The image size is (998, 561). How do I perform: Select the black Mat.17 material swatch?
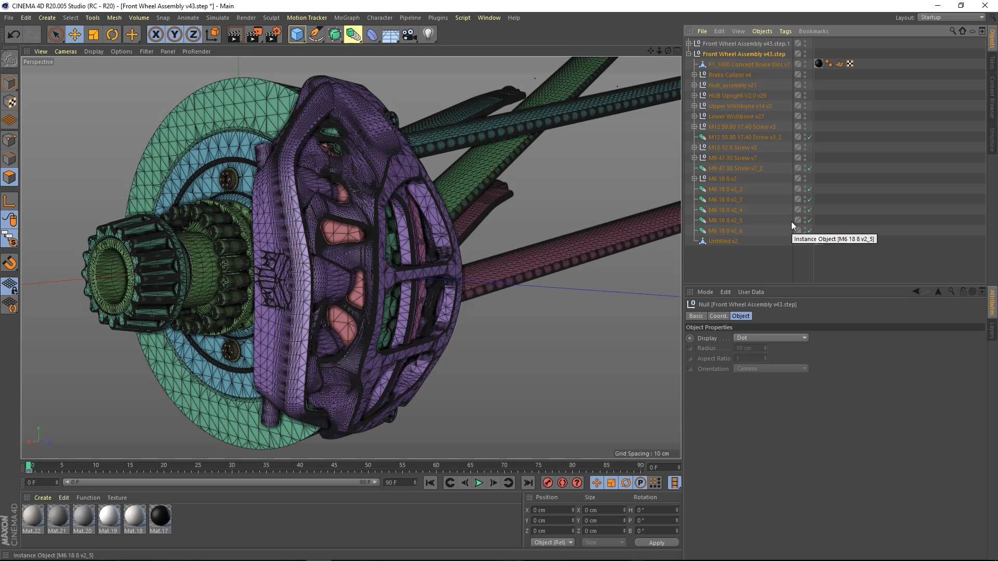pos(160,516)
